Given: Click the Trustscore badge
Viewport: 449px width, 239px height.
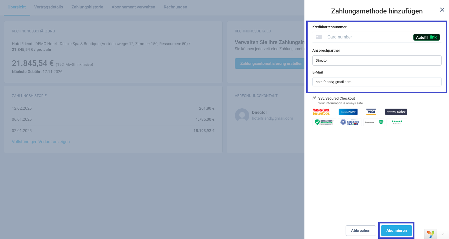Looking at the screenshot, I should point(374,122).
